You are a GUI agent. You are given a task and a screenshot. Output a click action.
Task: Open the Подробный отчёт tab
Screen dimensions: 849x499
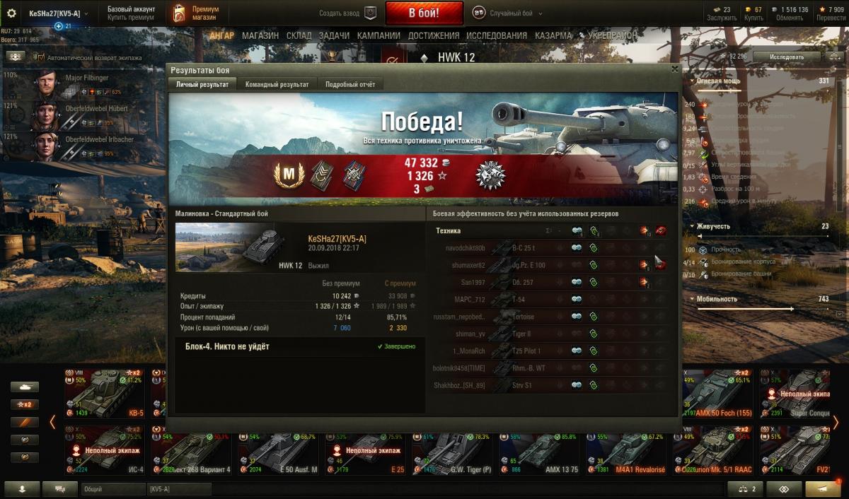[350, 84]
